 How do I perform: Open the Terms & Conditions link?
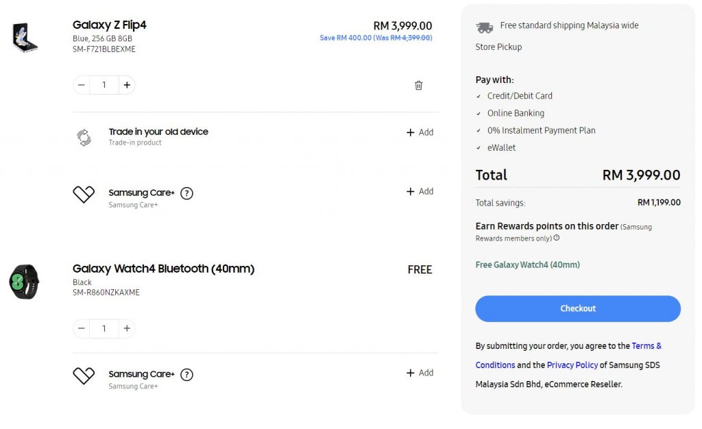tap(646, 346)
